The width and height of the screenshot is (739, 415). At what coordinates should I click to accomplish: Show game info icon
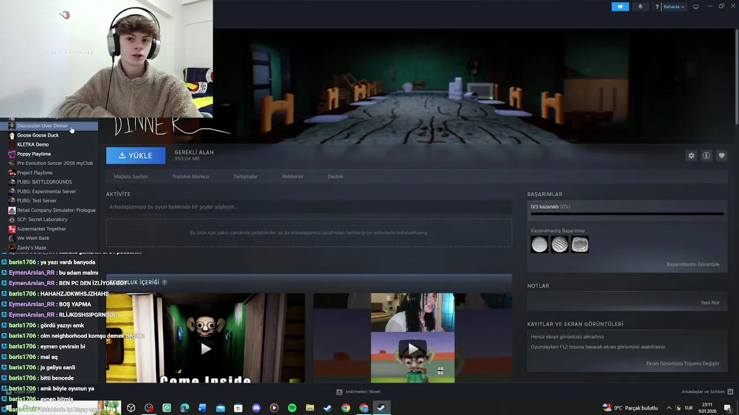[x=706, y=156]
